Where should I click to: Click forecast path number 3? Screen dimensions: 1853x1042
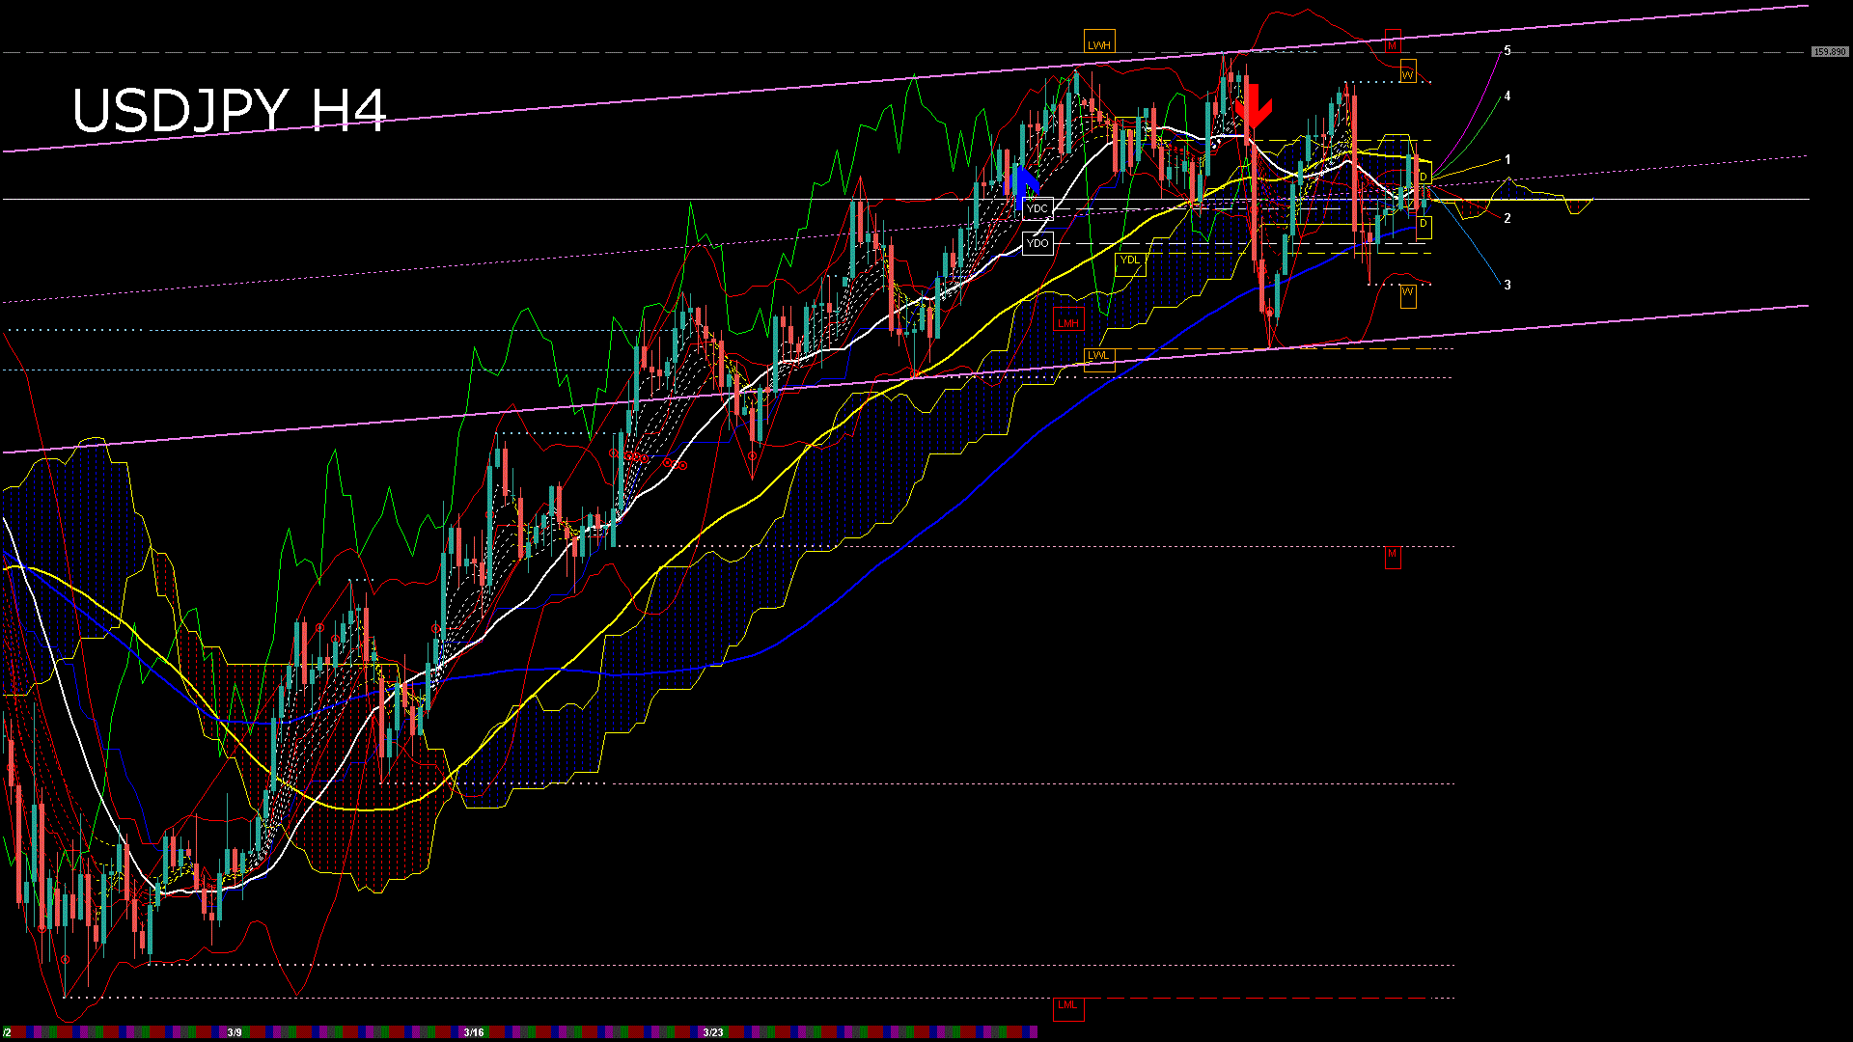pyautogui.click(x=1507, y=286)
